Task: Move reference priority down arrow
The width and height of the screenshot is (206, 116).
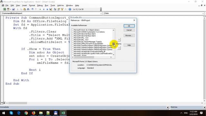Action: coord(119,48)
